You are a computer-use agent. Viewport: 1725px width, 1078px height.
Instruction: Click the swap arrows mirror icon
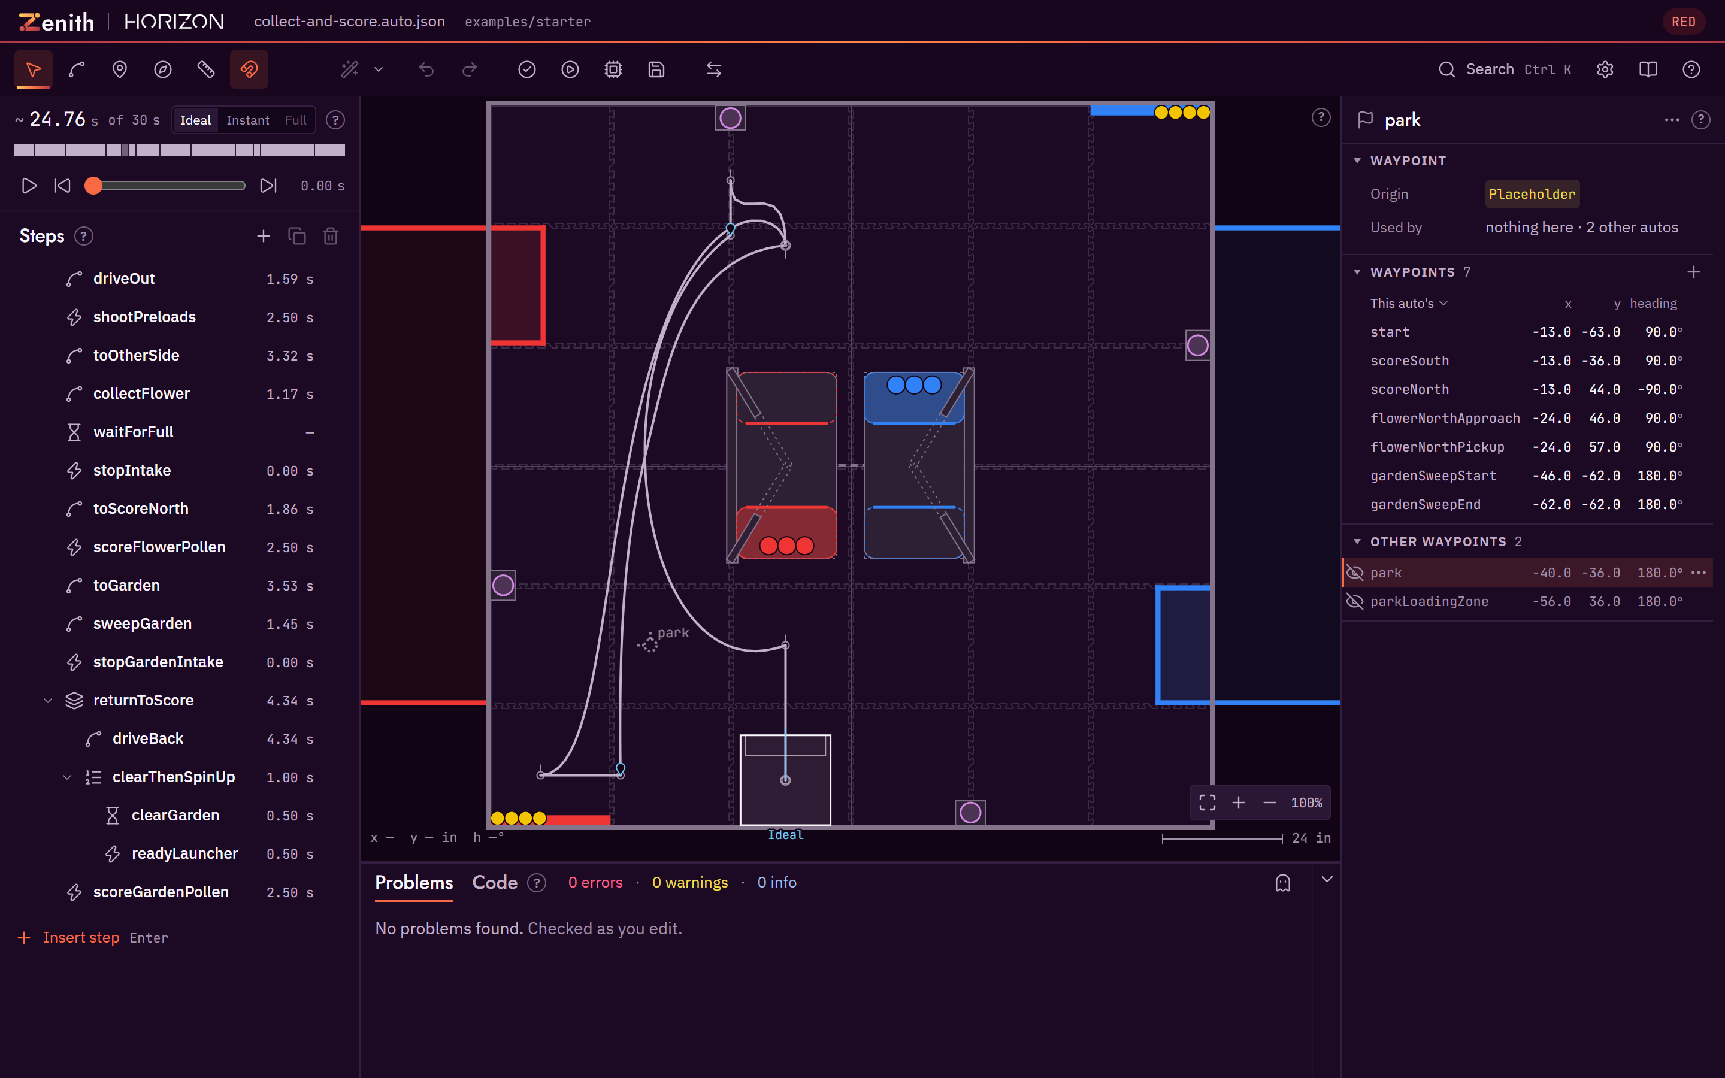[x=713, y=69]
